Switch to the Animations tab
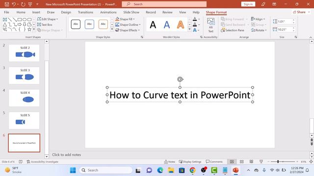The width and height of the screenshot is (314, 176). [x=108, y=12]
